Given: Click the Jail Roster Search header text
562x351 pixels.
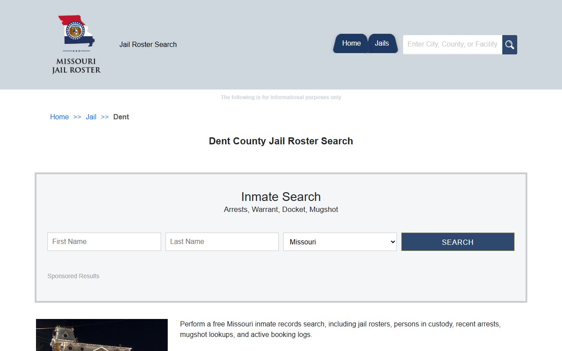Looking at the screenshot, I should click(148, 44).
